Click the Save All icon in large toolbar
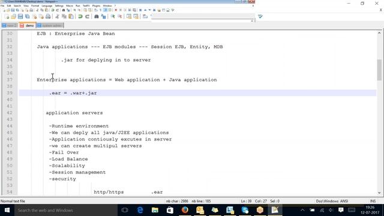Image resolution: width=384 pixels, height=216 pixels. click(x=27, y=17)
